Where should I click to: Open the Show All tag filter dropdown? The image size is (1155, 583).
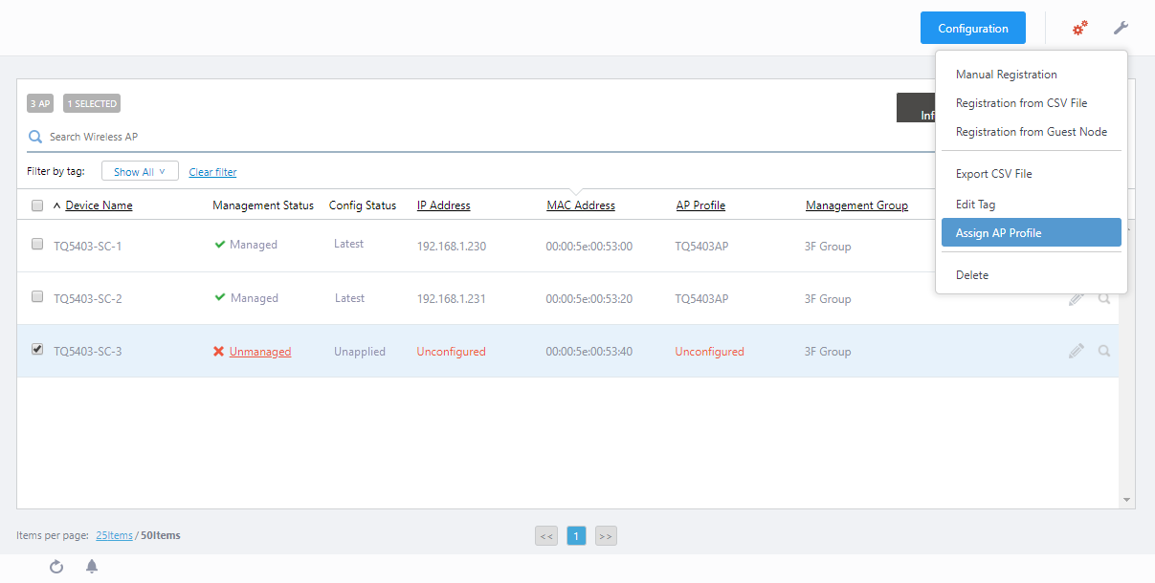pos(140,172)
